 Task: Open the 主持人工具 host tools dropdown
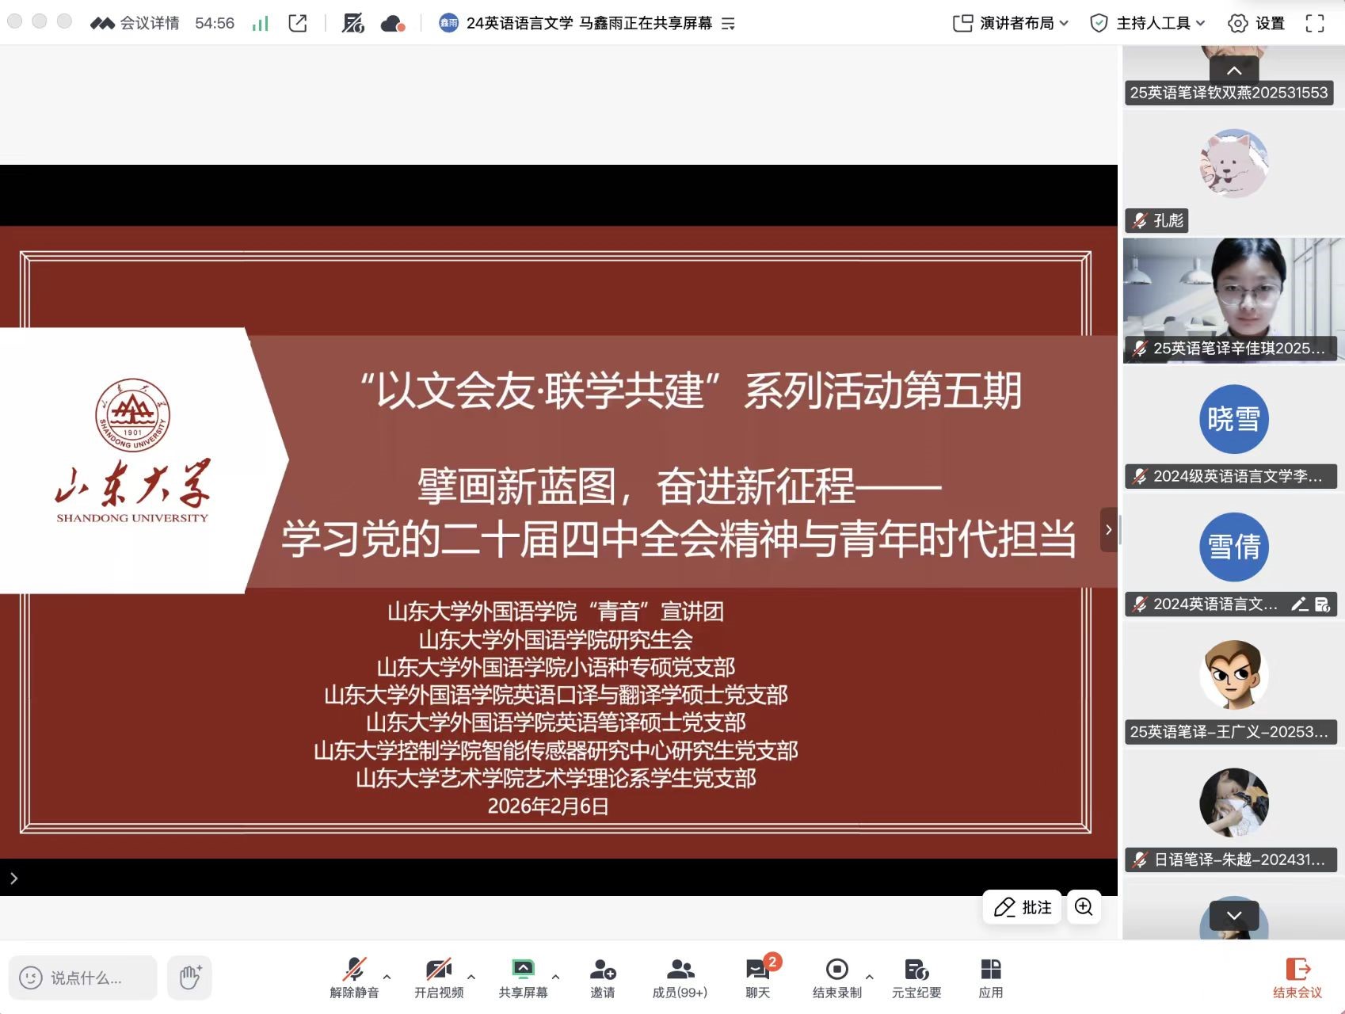coord(1147,23)
